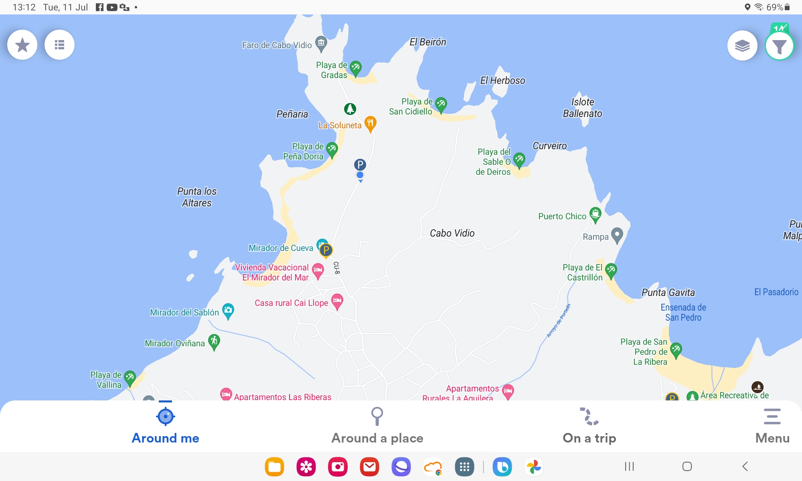Click the list view icon
802x481 pixels.
60,44
